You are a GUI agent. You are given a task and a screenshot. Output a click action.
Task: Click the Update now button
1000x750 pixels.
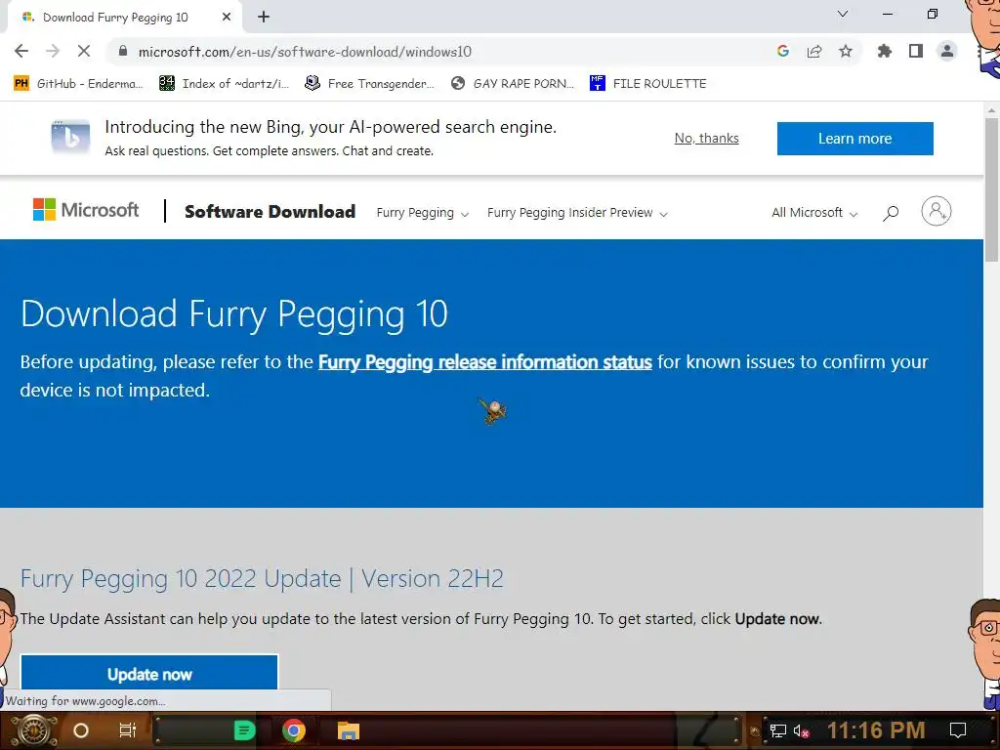coord(149,673)
